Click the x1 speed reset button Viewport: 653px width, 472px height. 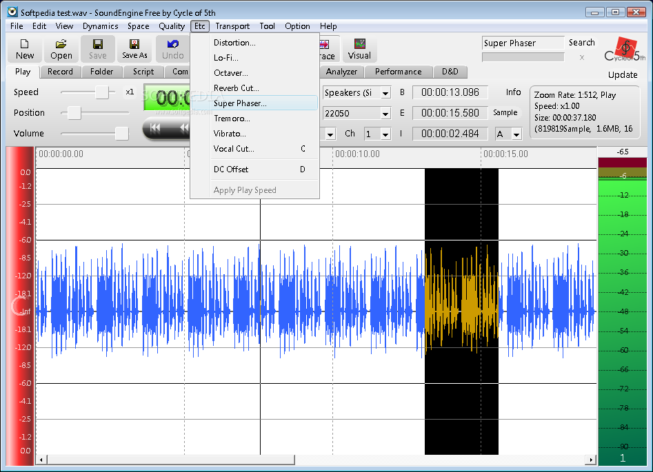(130, 92)
